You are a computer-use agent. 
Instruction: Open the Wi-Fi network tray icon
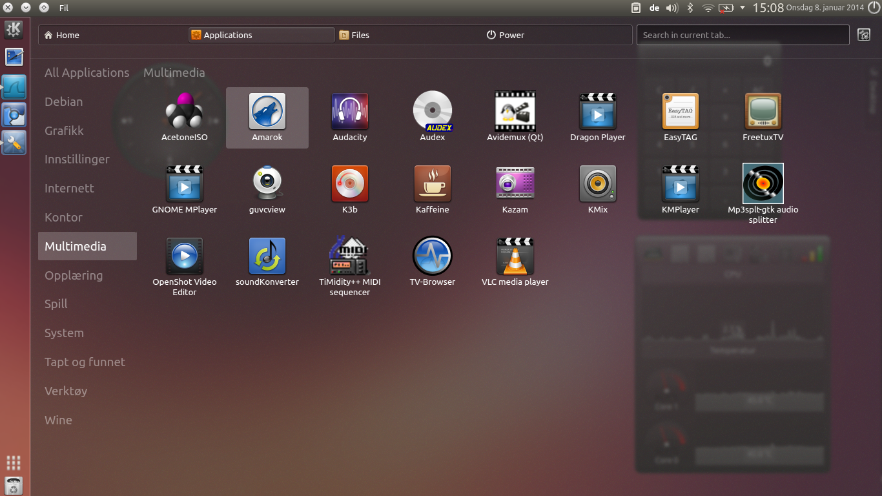coord(708,8)
